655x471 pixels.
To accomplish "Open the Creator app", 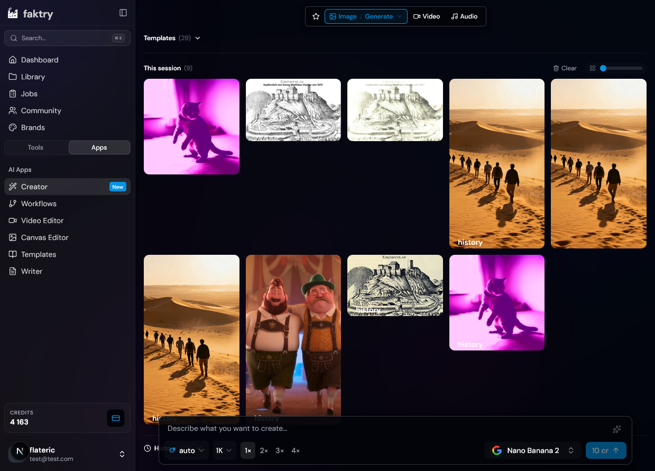I will point(67,187).
